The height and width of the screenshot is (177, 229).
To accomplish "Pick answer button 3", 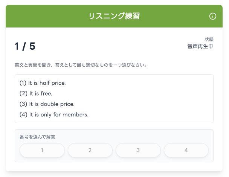I will (138, 150).
